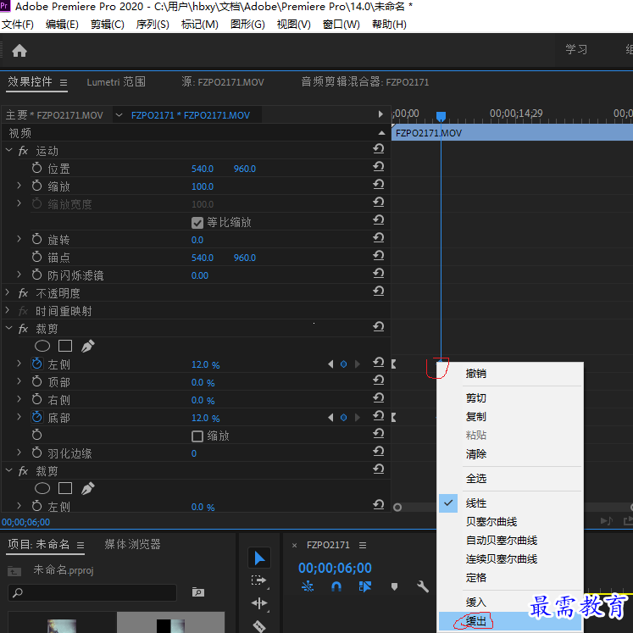The width and height of the screenshot is (633, 633).
Task: Open timeline display settings wrench
Action: [423, 586]
